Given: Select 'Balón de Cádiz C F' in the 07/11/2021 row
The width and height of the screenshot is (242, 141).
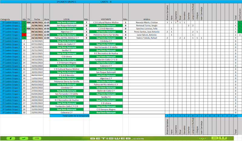Looking at the screenshot, I should point(67,44).
